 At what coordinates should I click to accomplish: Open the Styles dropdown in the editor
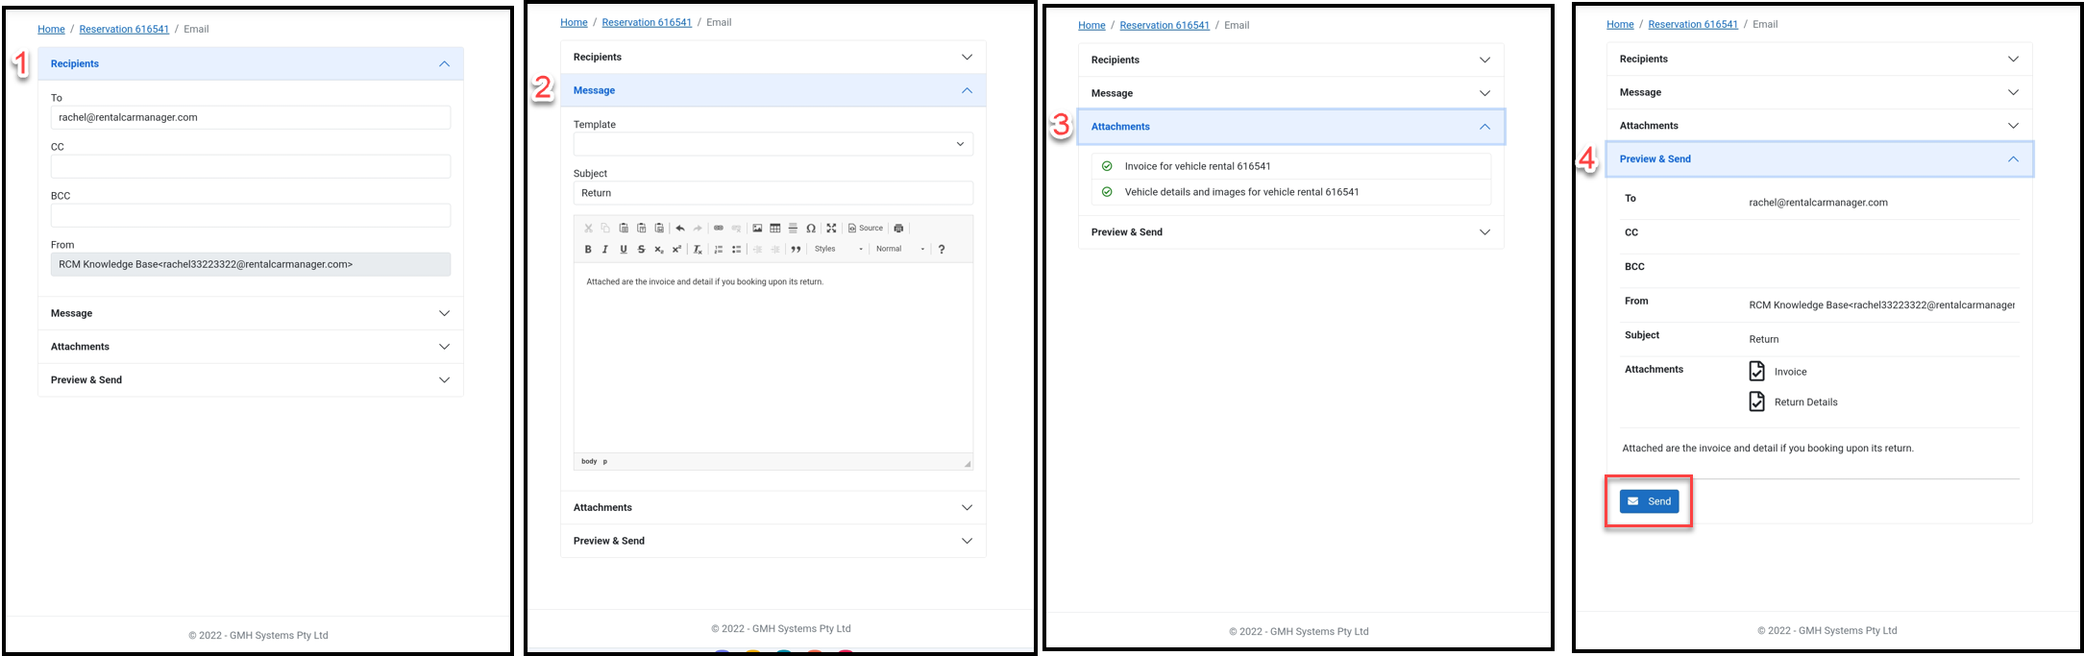839,250
